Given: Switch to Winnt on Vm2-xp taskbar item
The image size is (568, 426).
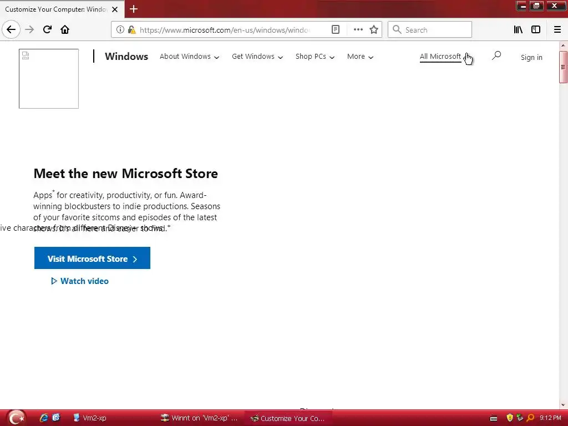Looking at the screenshot, I should 200,418.
